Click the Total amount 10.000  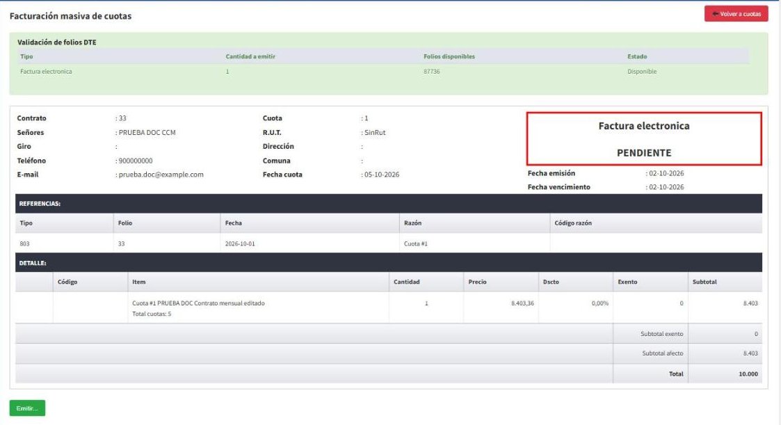748,374
